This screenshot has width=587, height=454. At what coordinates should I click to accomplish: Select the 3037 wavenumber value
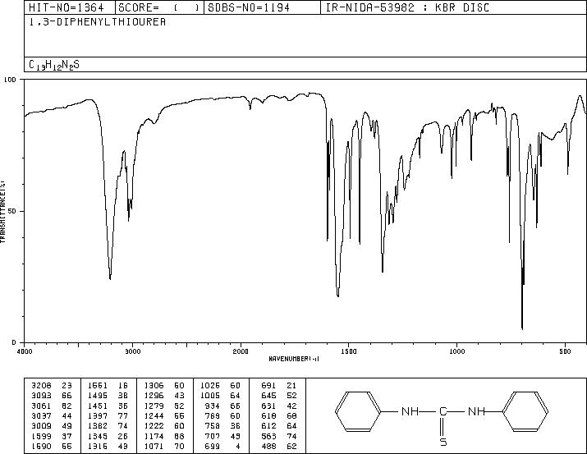coord(42,415)
